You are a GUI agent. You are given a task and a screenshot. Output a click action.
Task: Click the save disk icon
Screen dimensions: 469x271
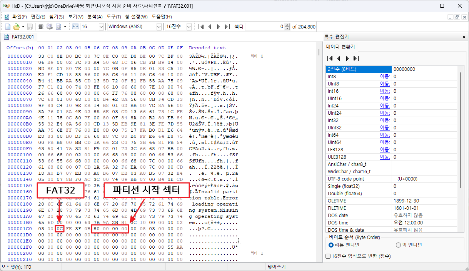30,27
